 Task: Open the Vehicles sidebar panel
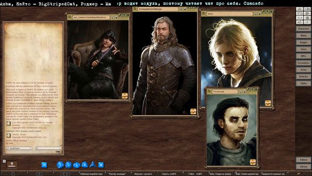303,76
